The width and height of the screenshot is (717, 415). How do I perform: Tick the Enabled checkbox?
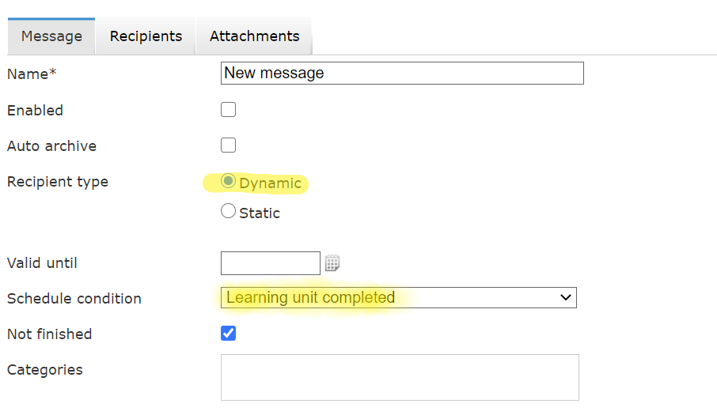coord(228,110)
